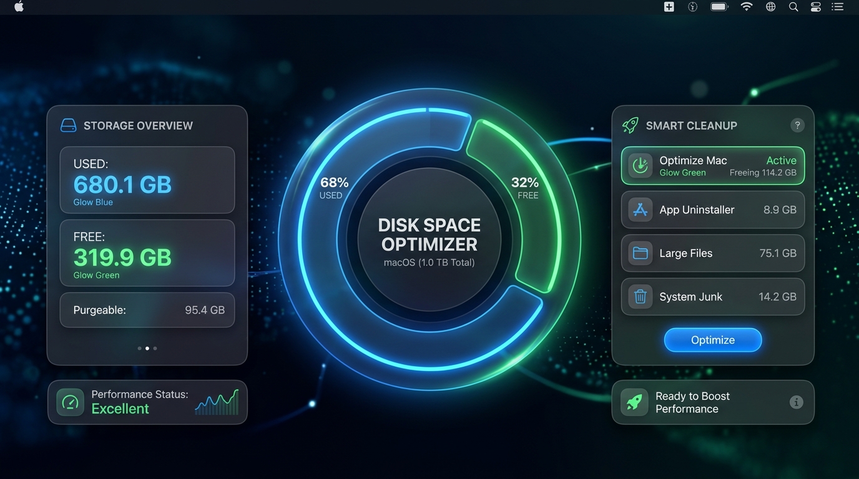
Task: Open Spotlight search magnifier
Action: click(793, 7)
